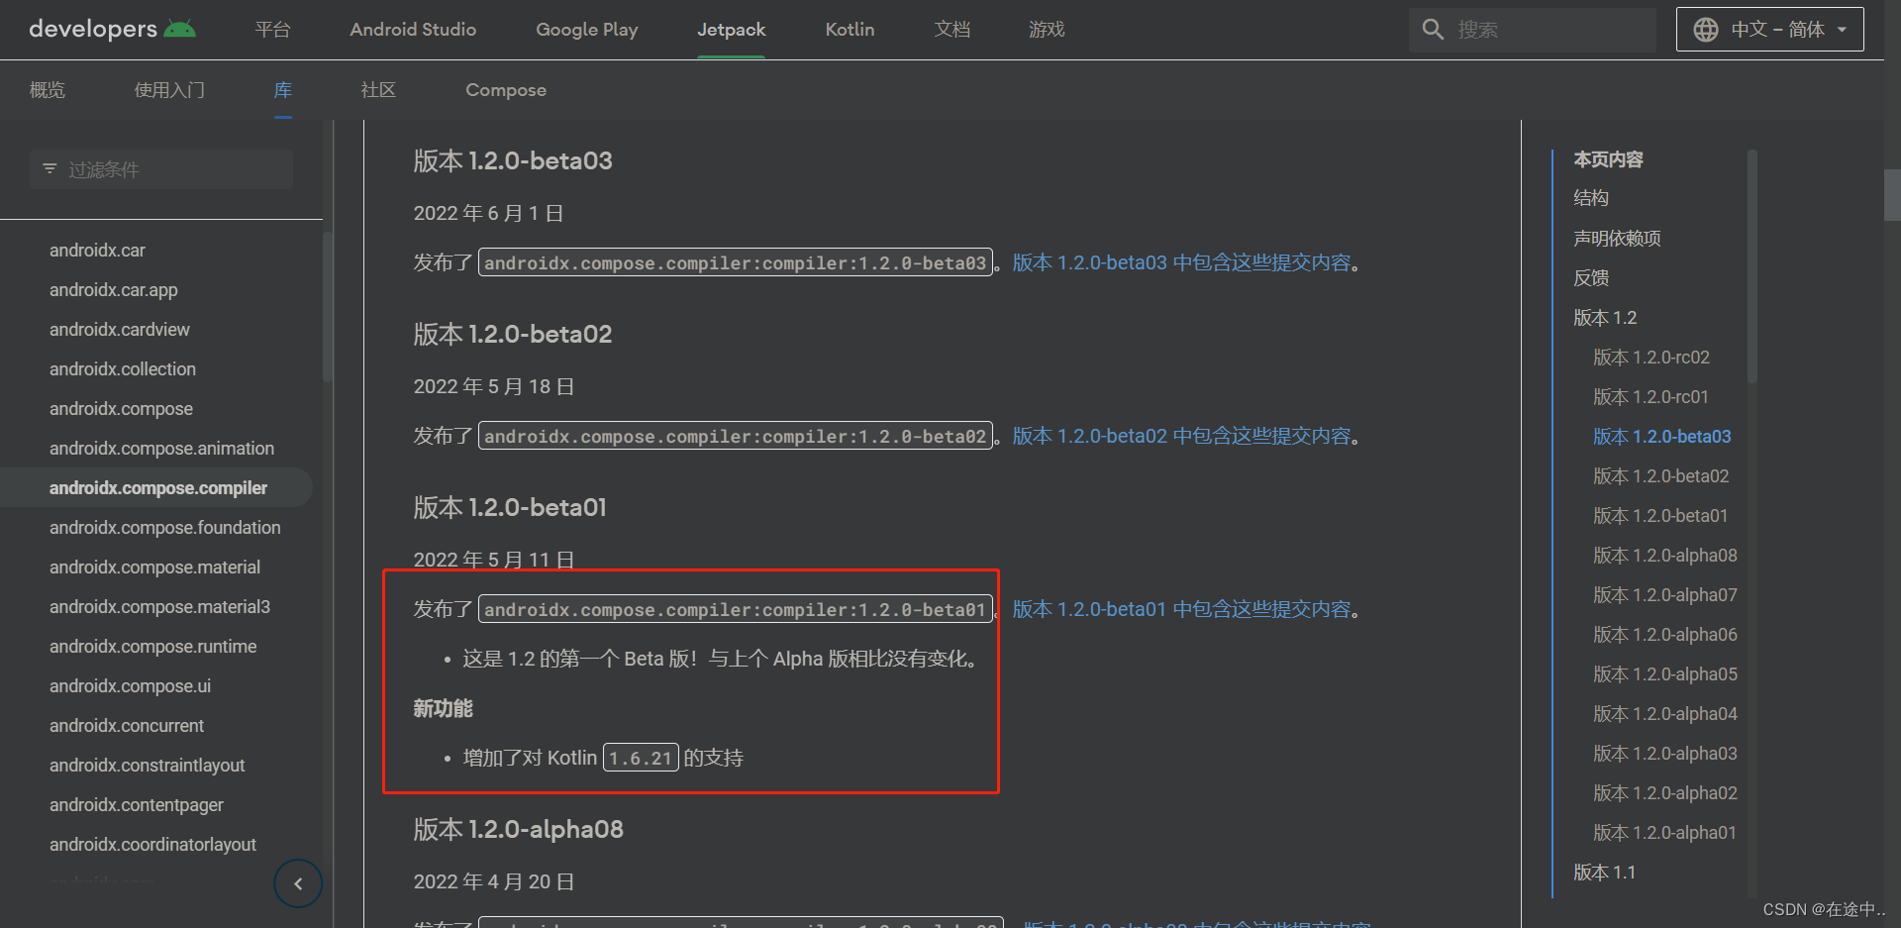Open androidx.constraintlayout in sidebar
Viewport: 1901px width, 928px height.
[147, 766]
